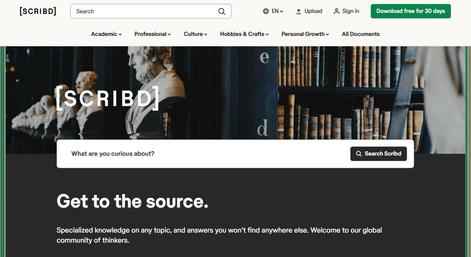The height and width of the screenshot is (257, 471).
Task: Open the EN language dropdown
Action: point(273,11)
